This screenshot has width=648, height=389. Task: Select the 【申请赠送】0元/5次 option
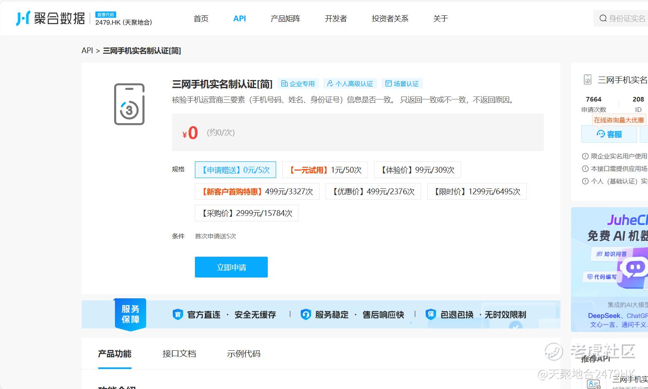[x=235, y=170]
